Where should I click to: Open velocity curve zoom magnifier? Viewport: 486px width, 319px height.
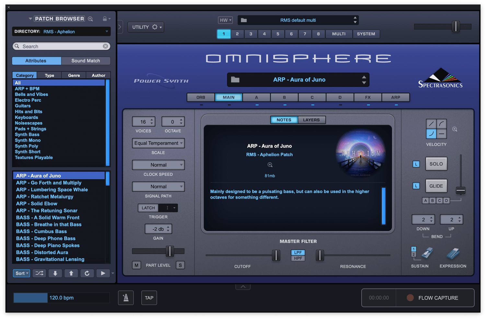coord(455,129)
